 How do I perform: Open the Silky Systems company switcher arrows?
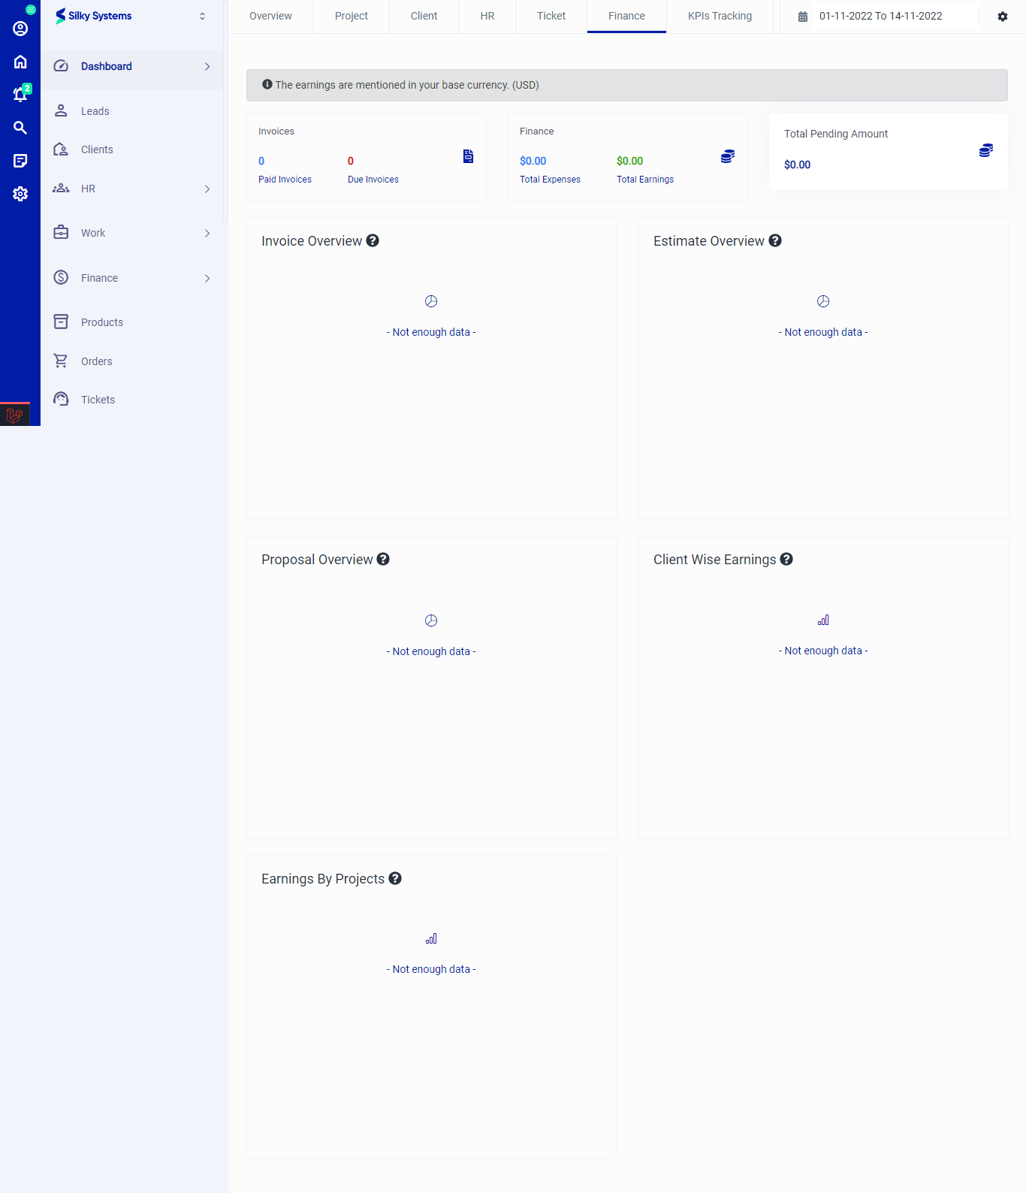202,16
